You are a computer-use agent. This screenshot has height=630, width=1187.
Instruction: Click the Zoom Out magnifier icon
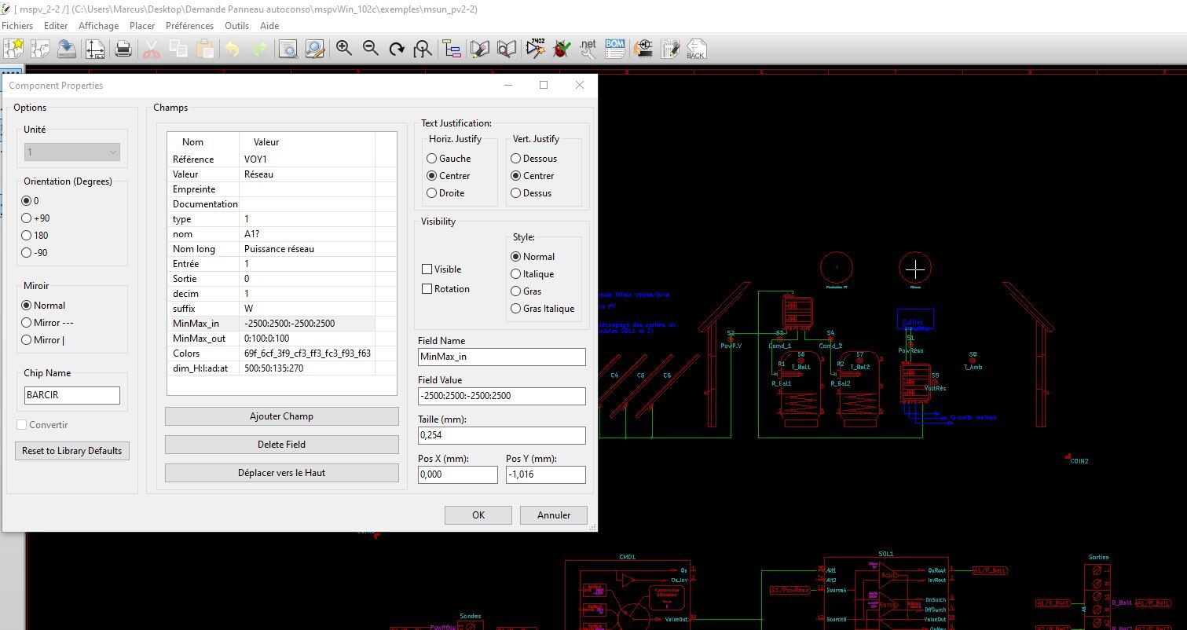click(x=371, y=49)
